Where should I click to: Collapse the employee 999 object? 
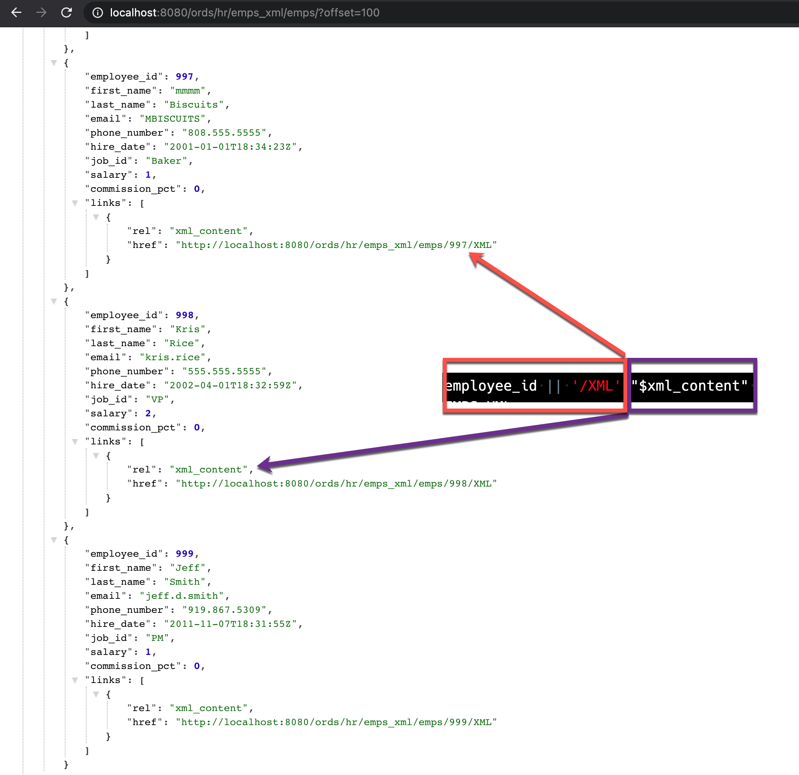pos(54,540)
